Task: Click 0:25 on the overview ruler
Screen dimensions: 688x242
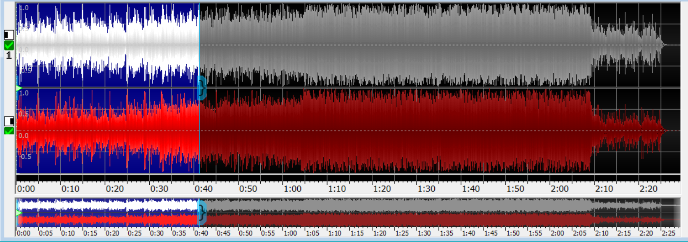Action: coord(134,233)
